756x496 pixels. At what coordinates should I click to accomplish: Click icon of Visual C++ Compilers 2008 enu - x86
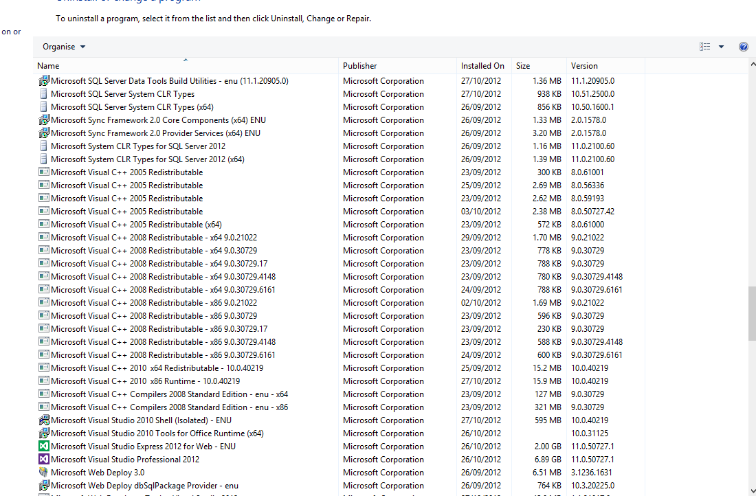tap(44, 406)
